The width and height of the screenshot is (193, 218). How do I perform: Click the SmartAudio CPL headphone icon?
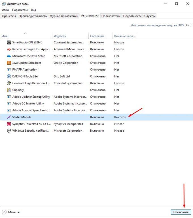(9, 42)
